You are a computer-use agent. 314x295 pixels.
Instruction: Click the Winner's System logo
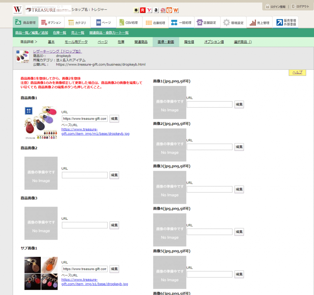point(17,10)
